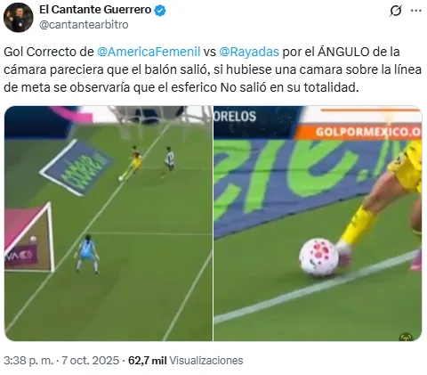
Task: Open the three-dot more options menu
Action: point(415,11)
